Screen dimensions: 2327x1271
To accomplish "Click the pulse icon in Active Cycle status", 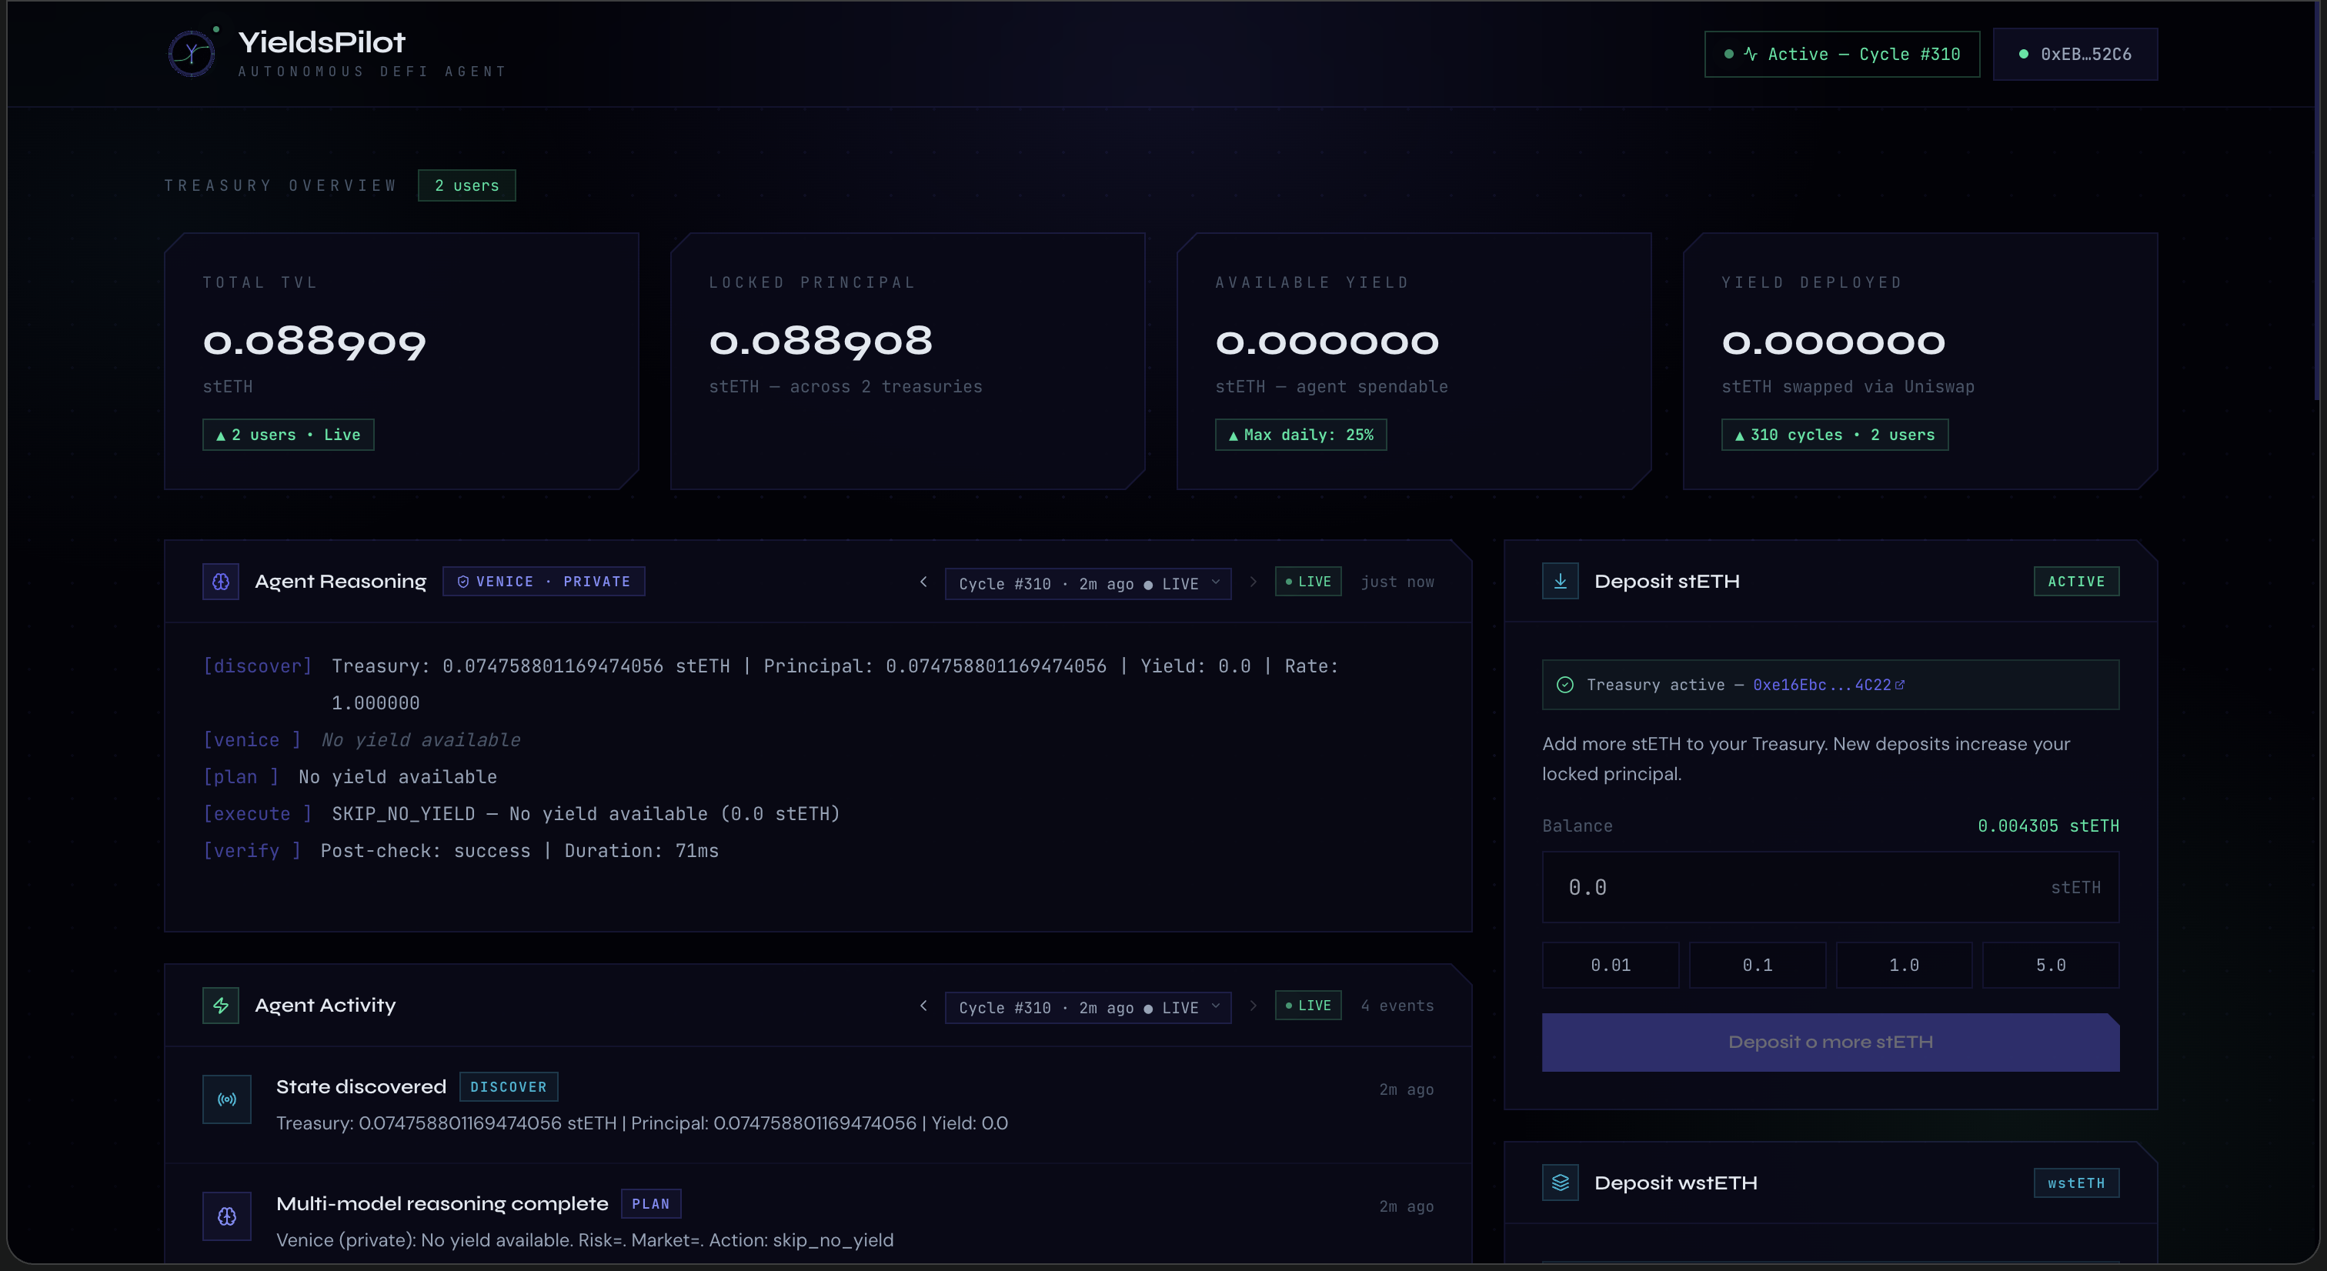I will 1751,54.
